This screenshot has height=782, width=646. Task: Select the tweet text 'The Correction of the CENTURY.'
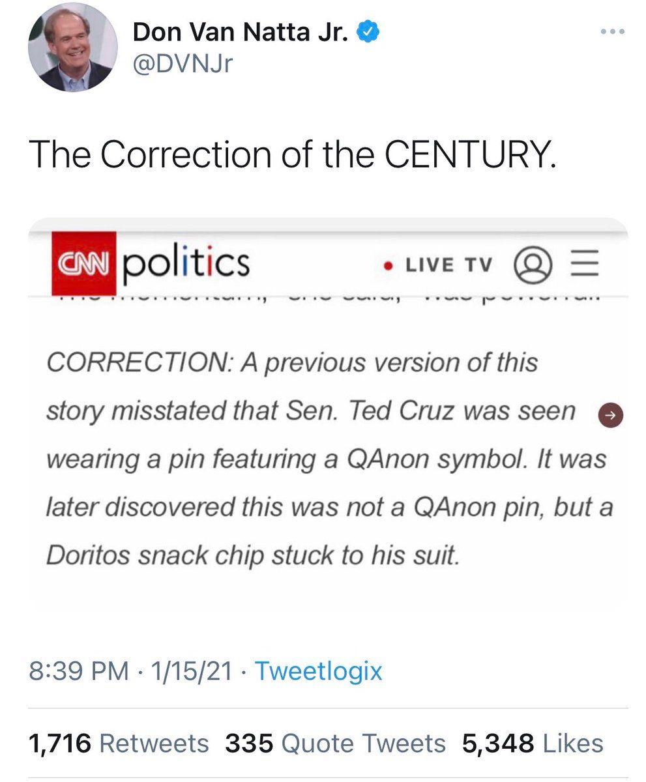pos(293,154)
